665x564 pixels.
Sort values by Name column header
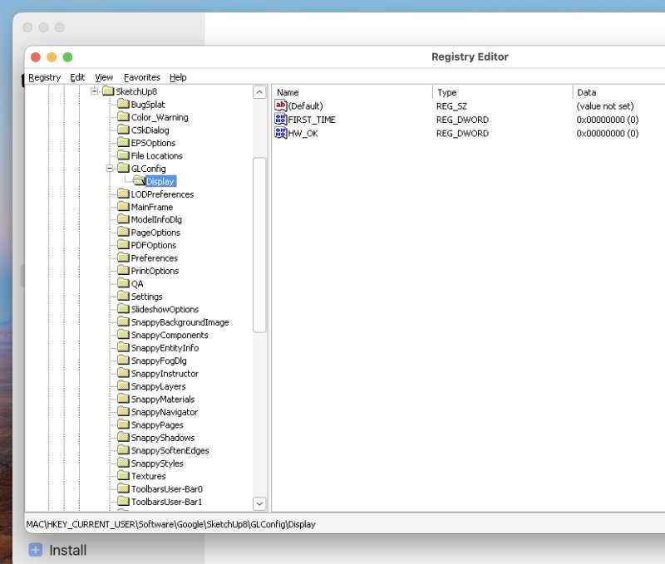pos(352,92)
